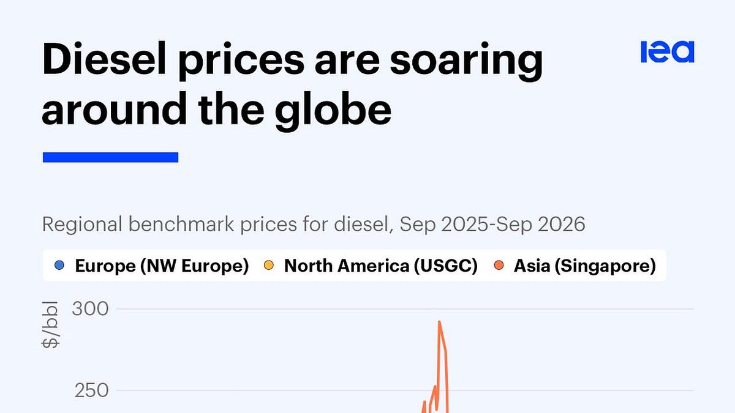Toggle the North America (USGC) series label
This screenshot has height=413, width=735.
(381, 266)
